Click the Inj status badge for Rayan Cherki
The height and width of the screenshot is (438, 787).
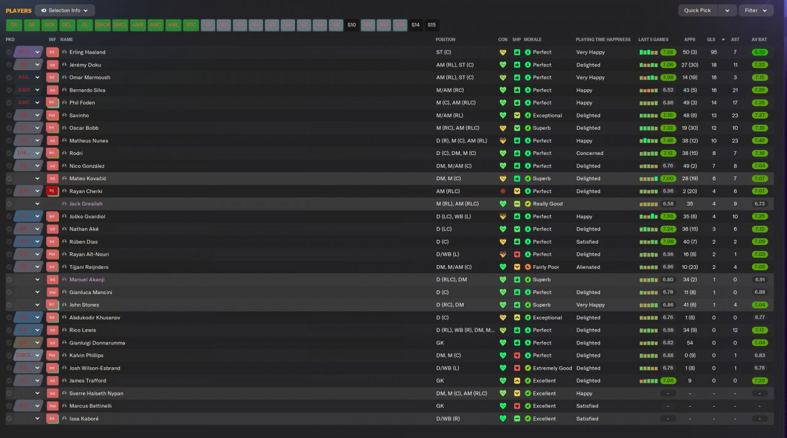click(x=53, y=191)
